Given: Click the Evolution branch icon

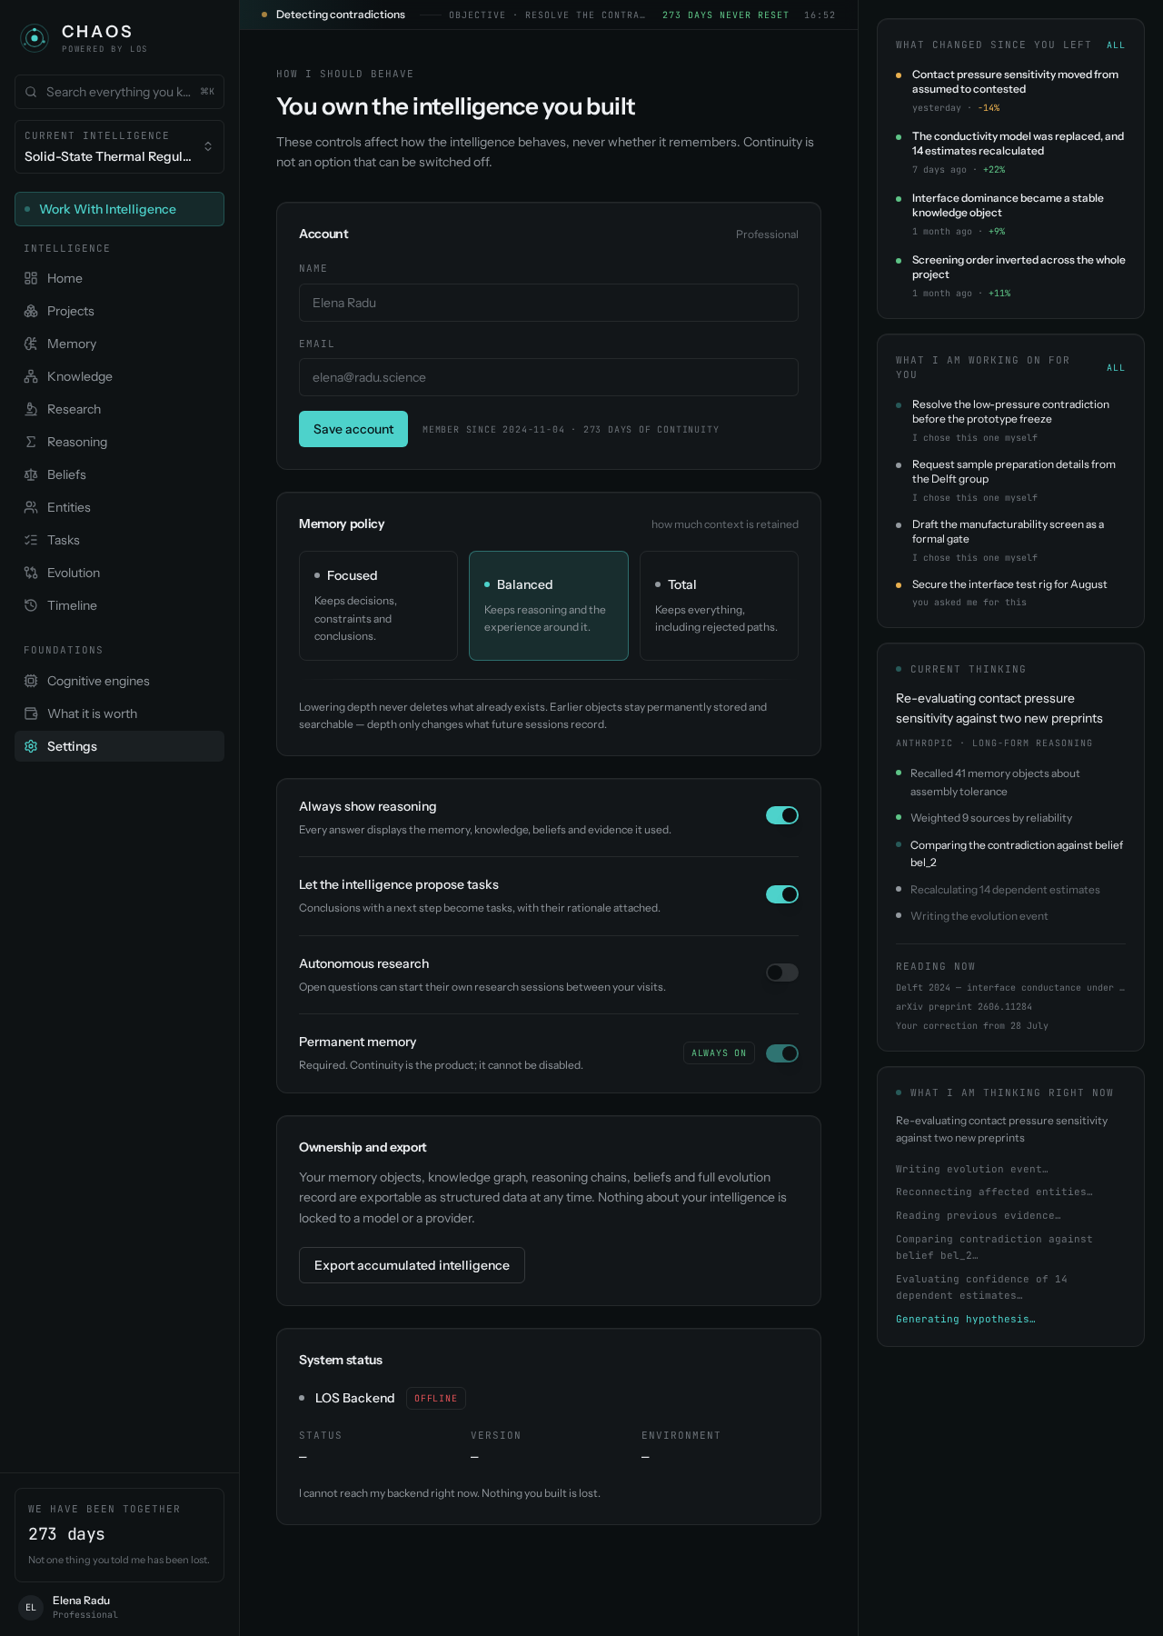Looking at the screenshot, I should tap(31, 573).
